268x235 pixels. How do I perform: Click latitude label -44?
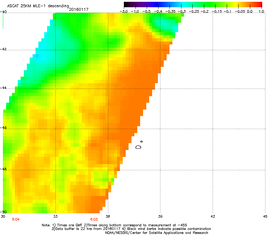tap(3, 88)
